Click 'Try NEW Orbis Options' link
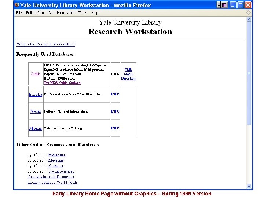 click(62, 82)
